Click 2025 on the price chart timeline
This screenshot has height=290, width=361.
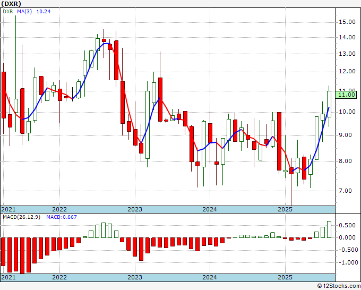point(285,209)
